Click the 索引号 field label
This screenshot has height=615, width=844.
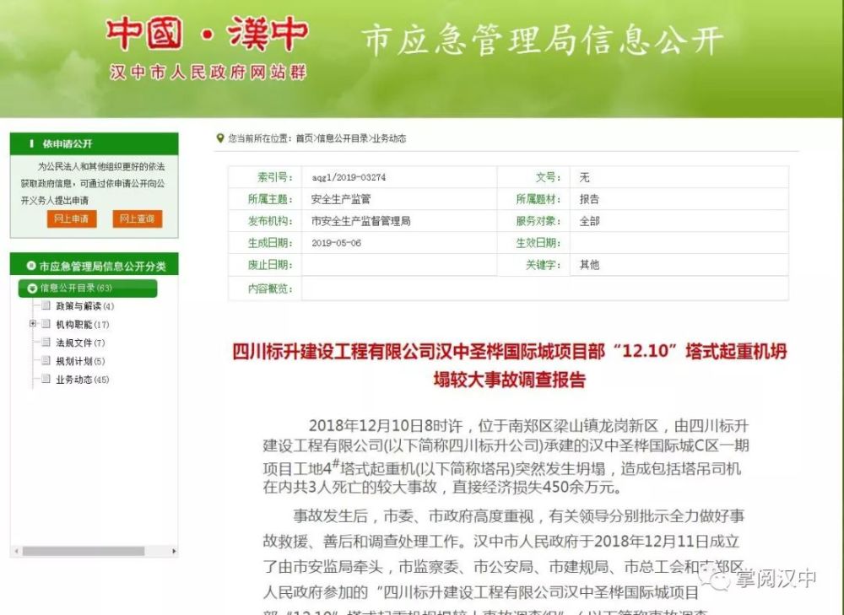tap(275, 177)
